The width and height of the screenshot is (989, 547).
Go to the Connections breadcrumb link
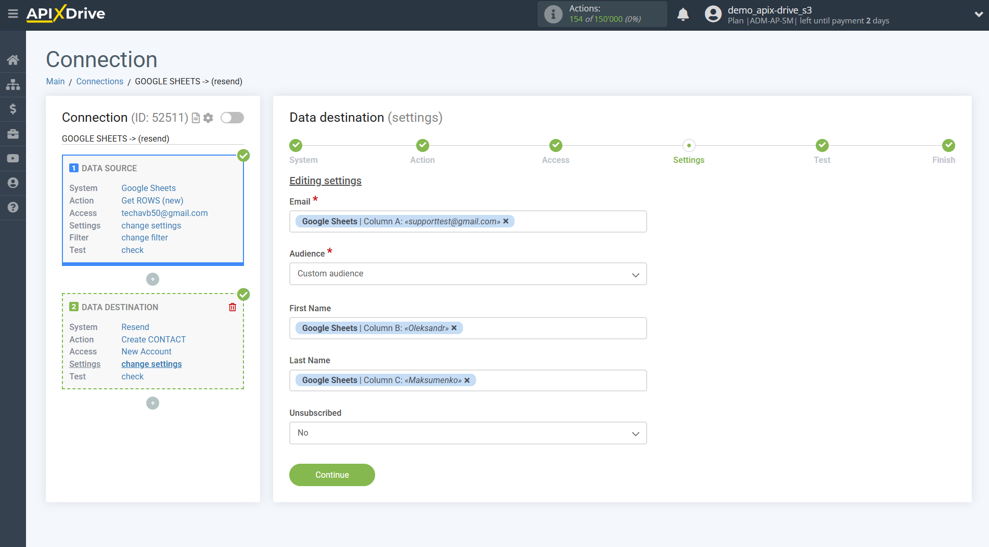click(x=99, y=81)
